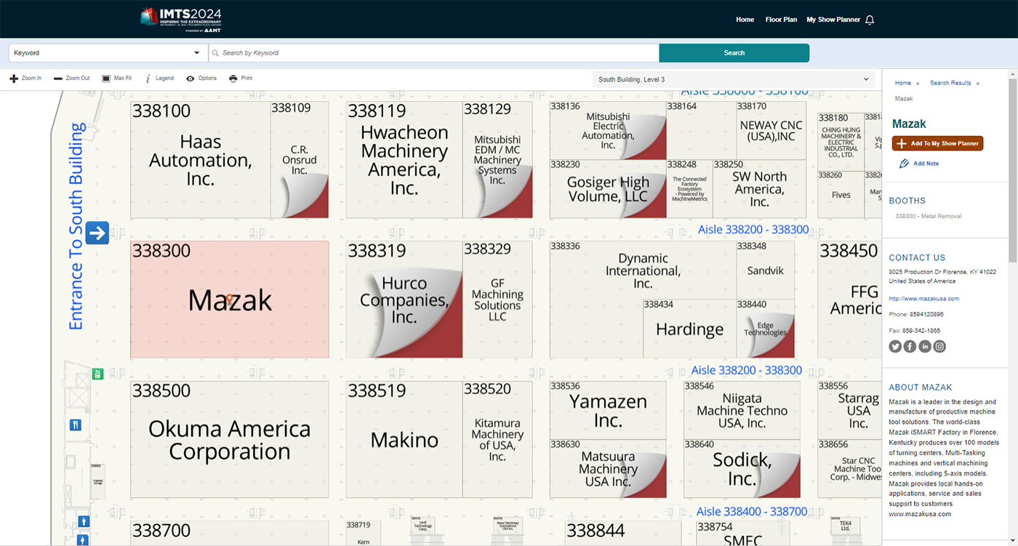
Task: Click the Home breadcrumb link
Action: coord(903,83)
